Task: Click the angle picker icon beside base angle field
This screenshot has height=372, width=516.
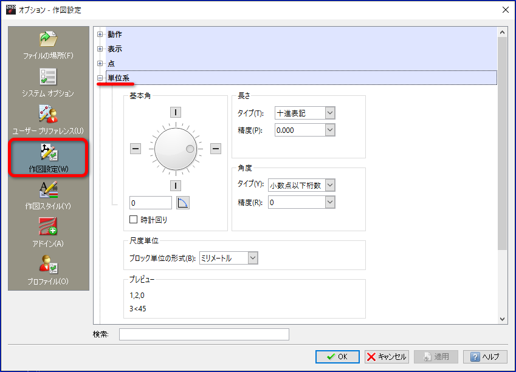Action: (183, 203)
